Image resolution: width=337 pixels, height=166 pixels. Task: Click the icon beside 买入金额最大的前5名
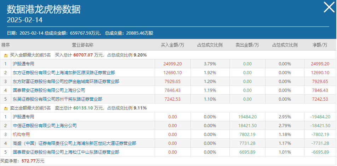click(x=6, y=55)
